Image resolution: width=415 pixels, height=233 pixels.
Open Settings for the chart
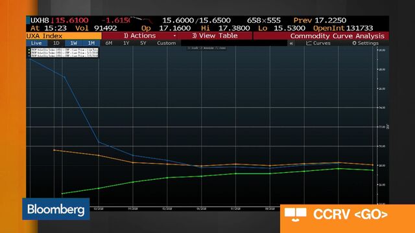click(x=366, y=43)
